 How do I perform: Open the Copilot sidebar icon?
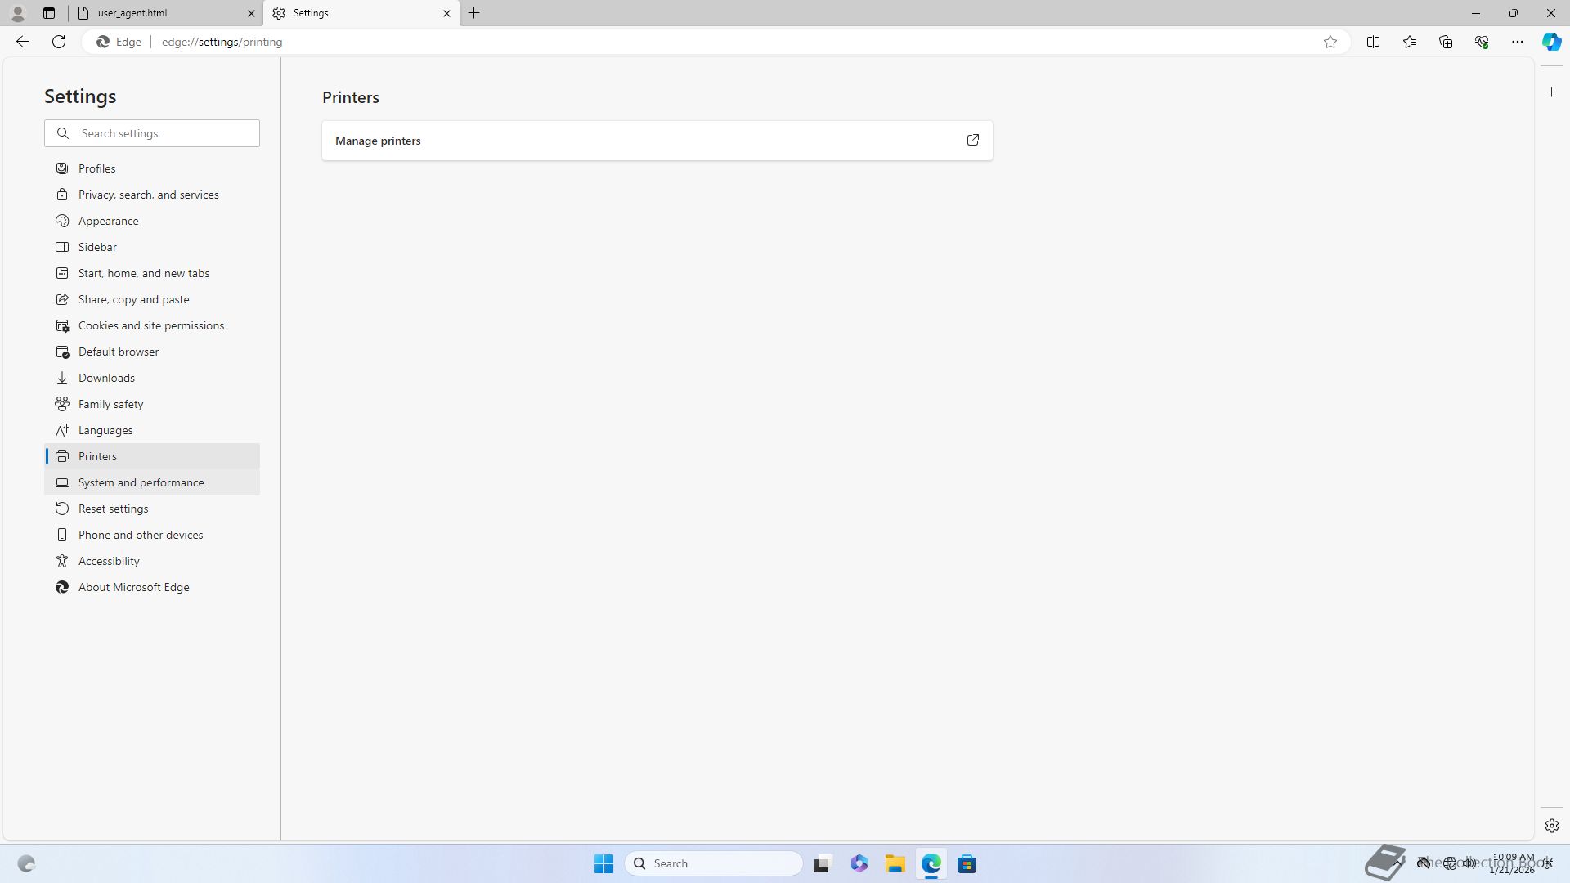(1551, 42)
